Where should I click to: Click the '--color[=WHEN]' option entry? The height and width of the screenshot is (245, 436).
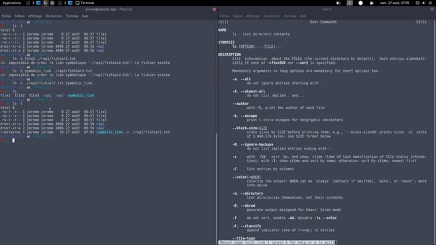[247, 177]
